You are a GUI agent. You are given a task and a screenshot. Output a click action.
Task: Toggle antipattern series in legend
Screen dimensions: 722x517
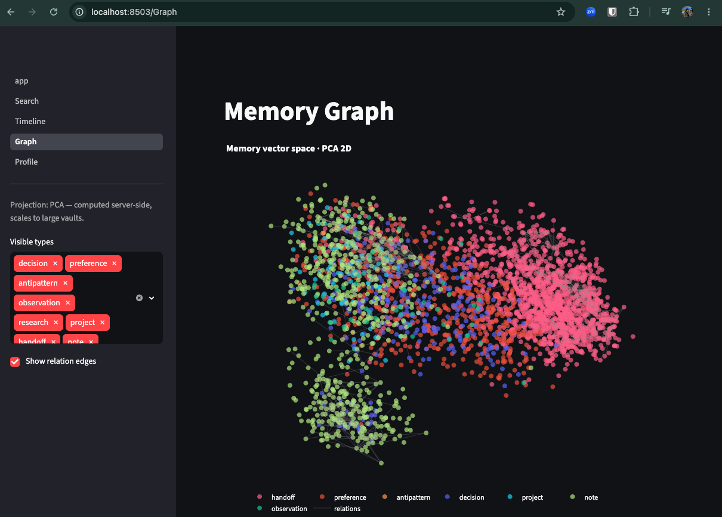tap(406, 497)
